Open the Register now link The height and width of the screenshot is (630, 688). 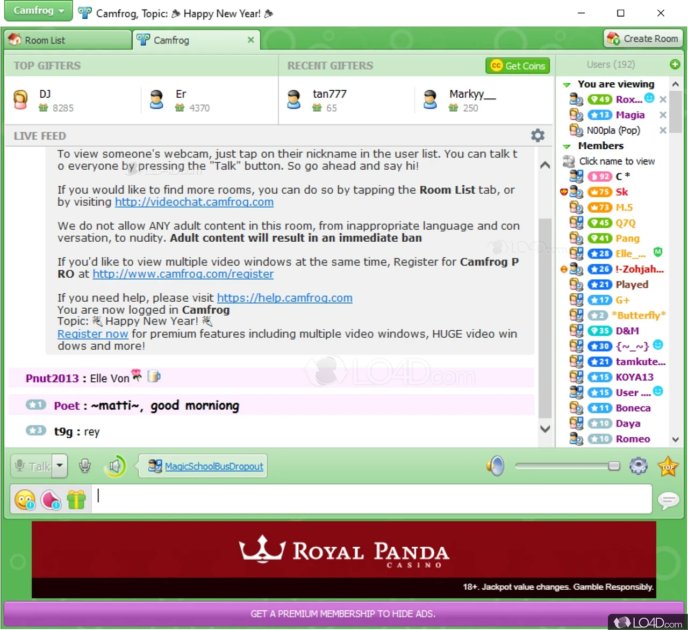click(x=93, y=334)
